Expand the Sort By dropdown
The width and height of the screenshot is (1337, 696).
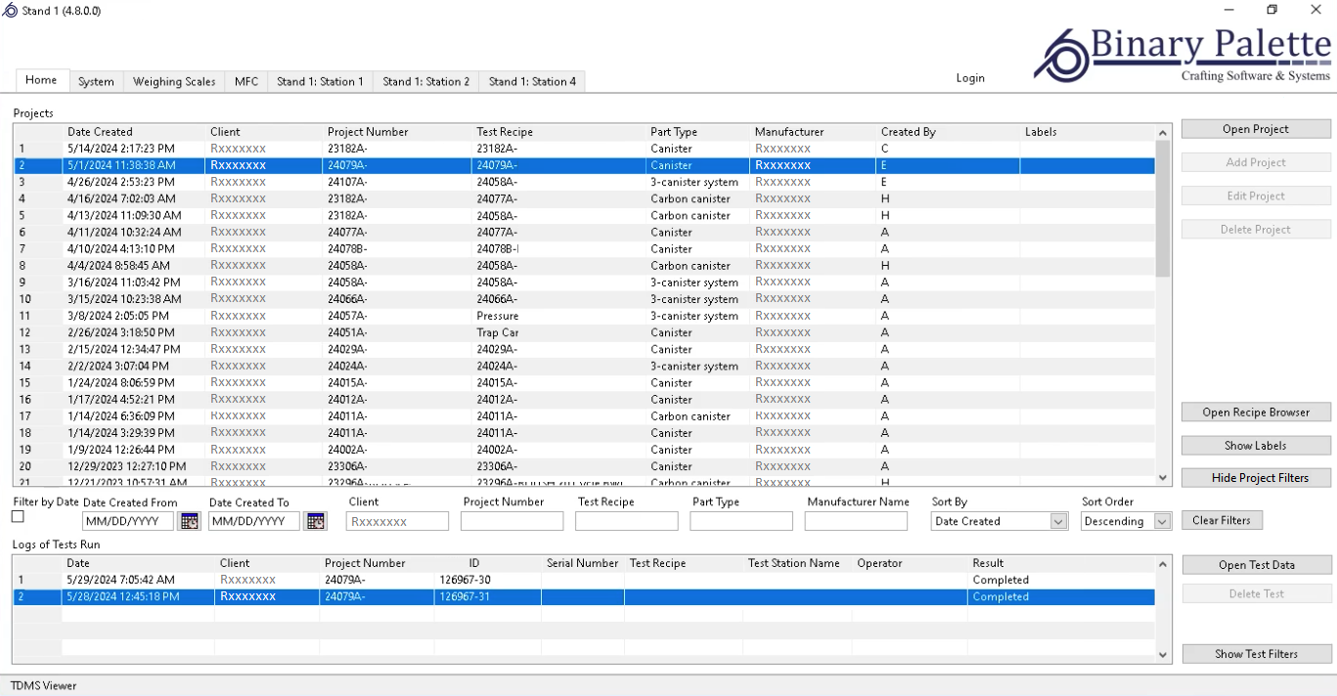click(x=1058, y=522)
